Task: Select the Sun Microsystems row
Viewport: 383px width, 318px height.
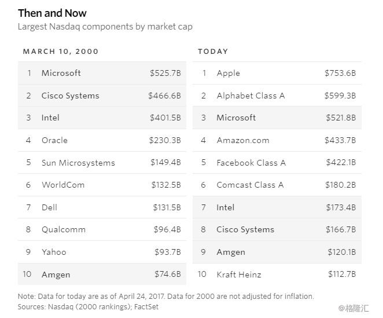Action: [102, 162]
